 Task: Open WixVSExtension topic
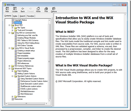click(x=27, y=94)
